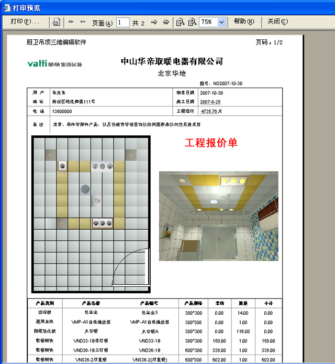Click the Help (帮助) button
The image size is (335, 364).
pyautogui.click(x=244, y=22)
